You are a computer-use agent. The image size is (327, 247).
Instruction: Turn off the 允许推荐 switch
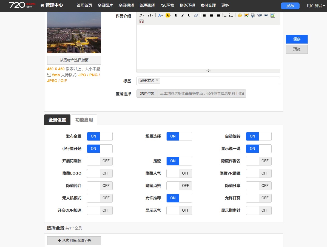(x=179, y=198)
